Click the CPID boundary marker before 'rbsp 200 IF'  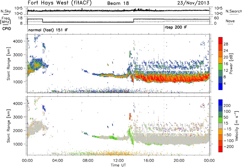point(164,29)
